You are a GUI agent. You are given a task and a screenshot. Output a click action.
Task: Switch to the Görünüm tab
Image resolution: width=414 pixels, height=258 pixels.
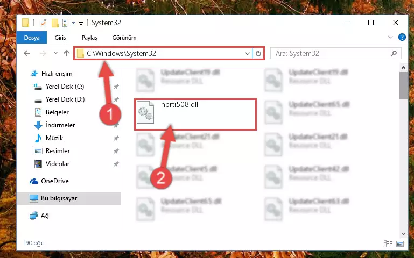pos(124,38)
